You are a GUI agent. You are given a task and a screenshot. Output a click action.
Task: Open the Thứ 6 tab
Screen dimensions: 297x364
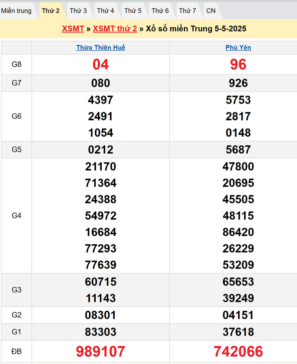click(x=160, y=11)
